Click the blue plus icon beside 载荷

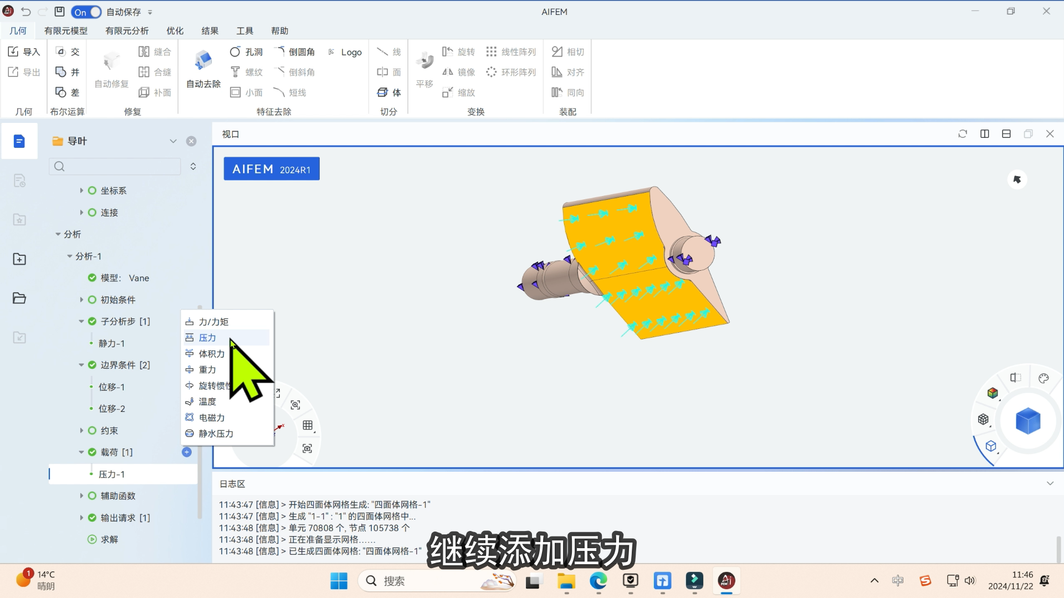(x=187, y=452)
